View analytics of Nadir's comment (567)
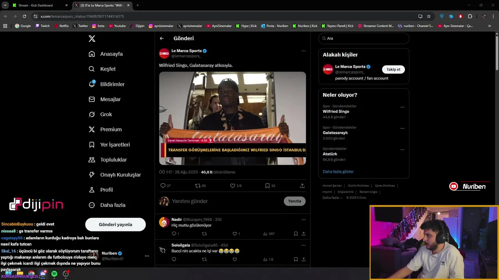 point(269,234)
